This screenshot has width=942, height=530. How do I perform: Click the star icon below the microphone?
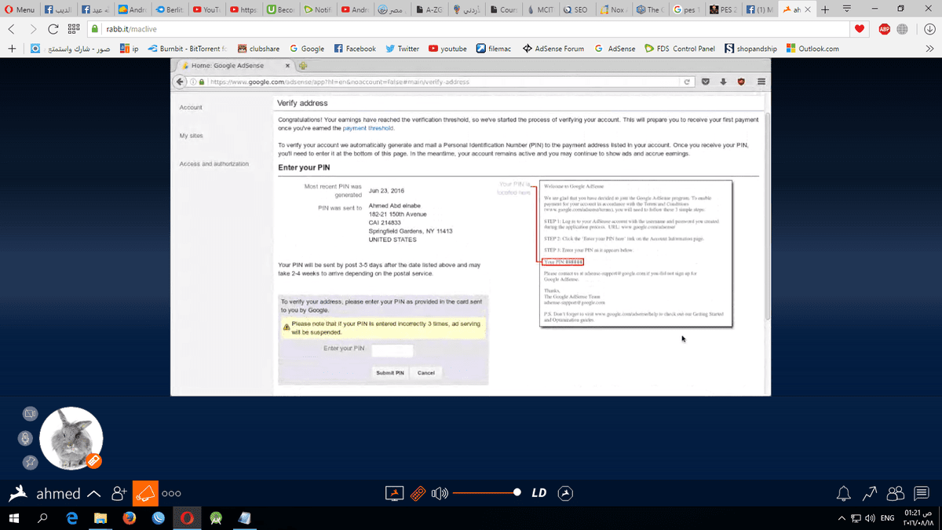point(30,462)
